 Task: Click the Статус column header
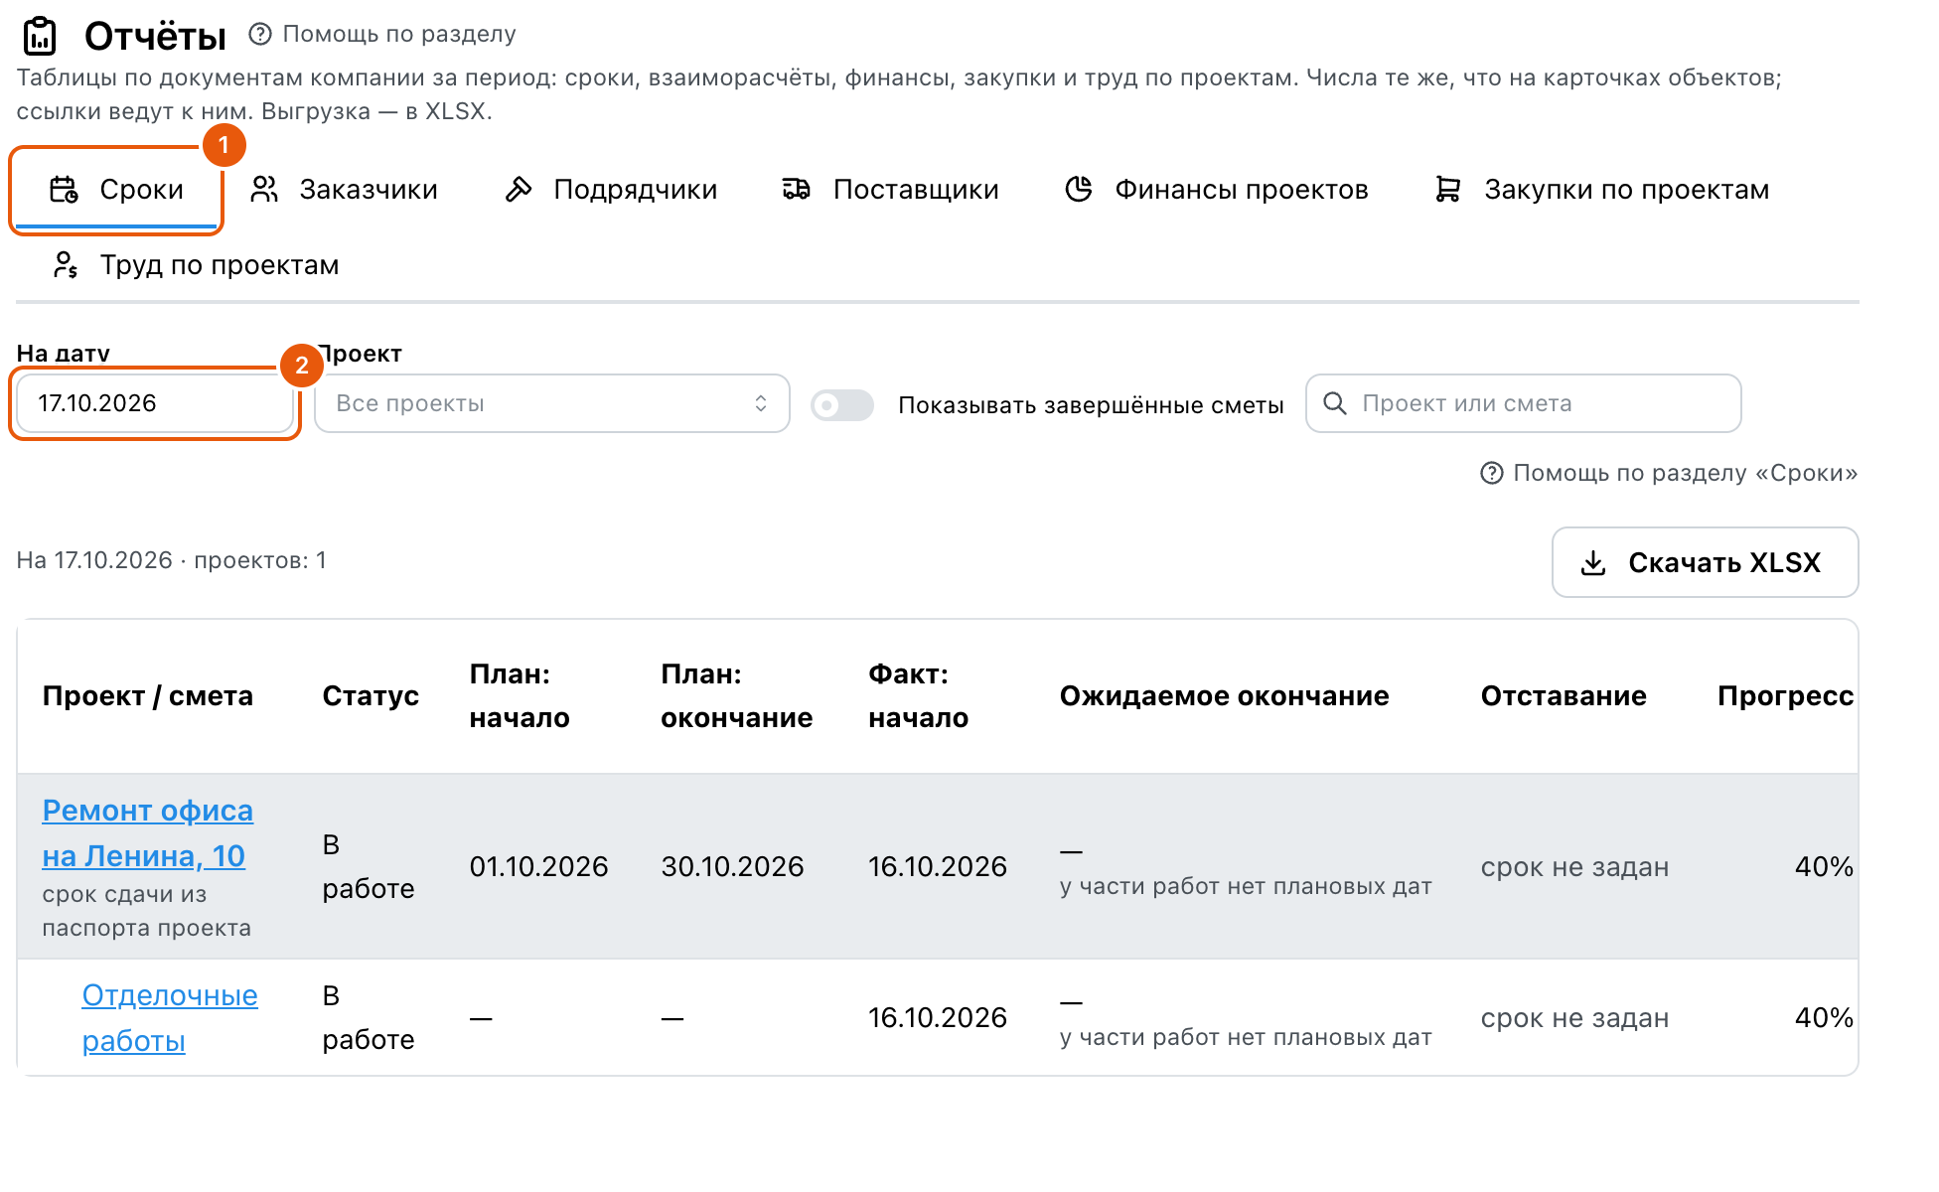(x=371, y=695)
